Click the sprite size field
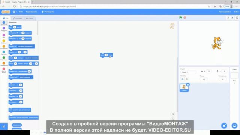Screen dimensions: 240x135 204,79
